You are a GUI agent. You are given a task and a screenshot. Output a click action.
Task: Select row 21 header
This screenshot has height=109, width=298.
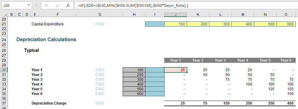(x=4, y=24)
